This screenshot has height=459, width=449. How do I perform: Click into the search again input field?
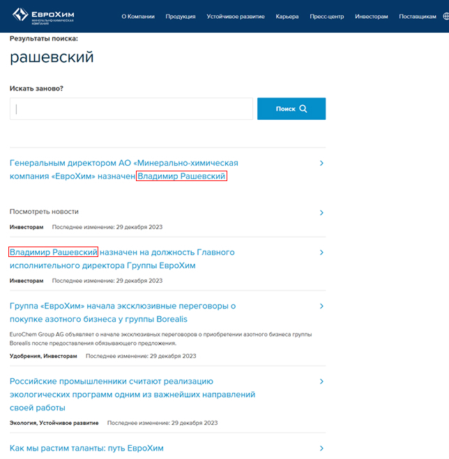click(131, 109)
